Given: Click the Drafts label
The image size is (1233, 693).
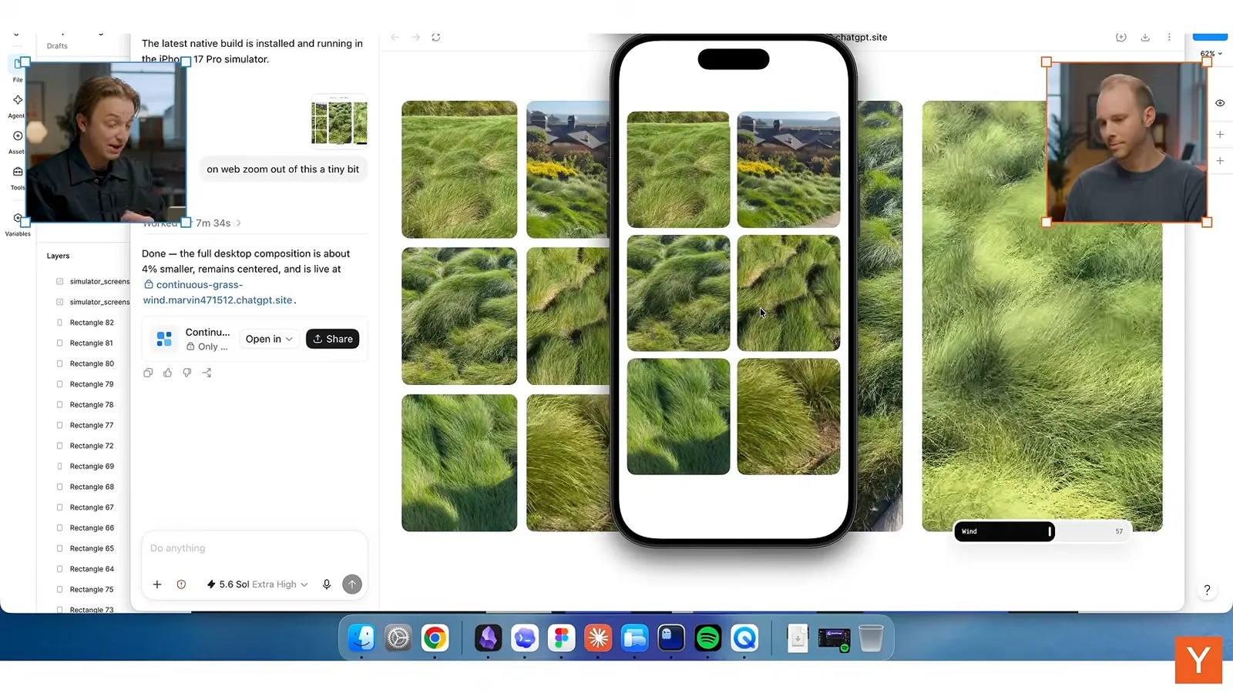Looking at the screenshot, I should (x=57, y=46).
